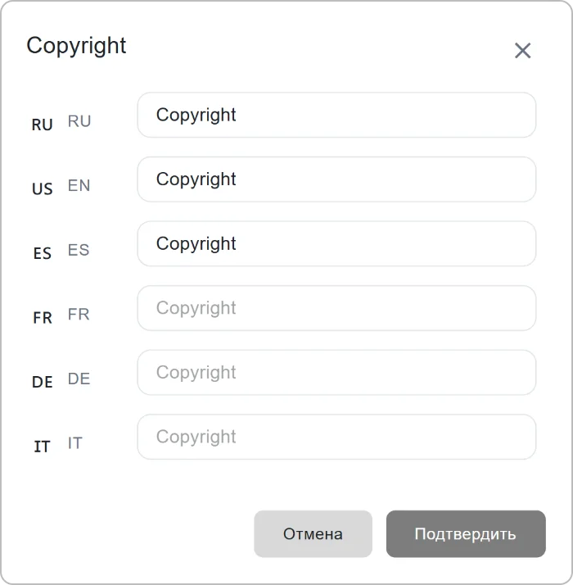Click the Отмена cancel button
Screen dimensions: 573x585
(x=313, y=534)
